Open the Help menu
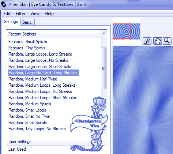 (x=49, y=14)
